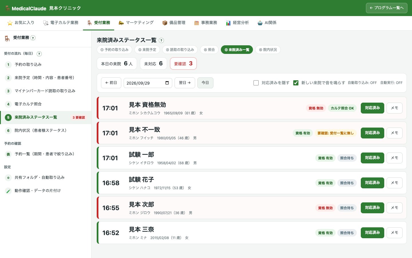Go to next day with 翌日 button
The height and width of the screenshot is (258, 412).
(x=185, y=83)
